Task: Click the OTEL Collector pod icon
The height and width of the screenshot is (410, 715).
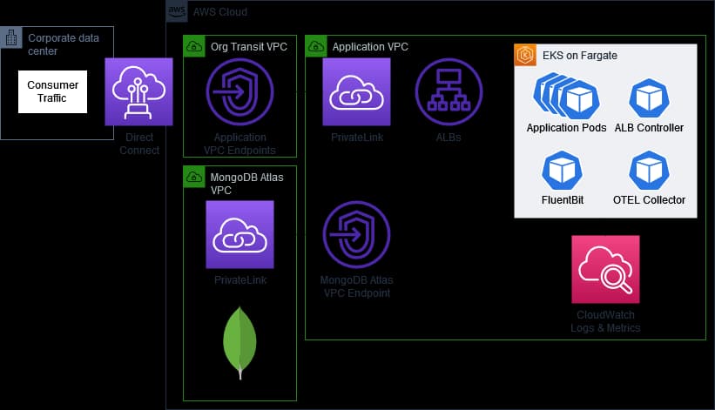Action: [x=649, y=171]
